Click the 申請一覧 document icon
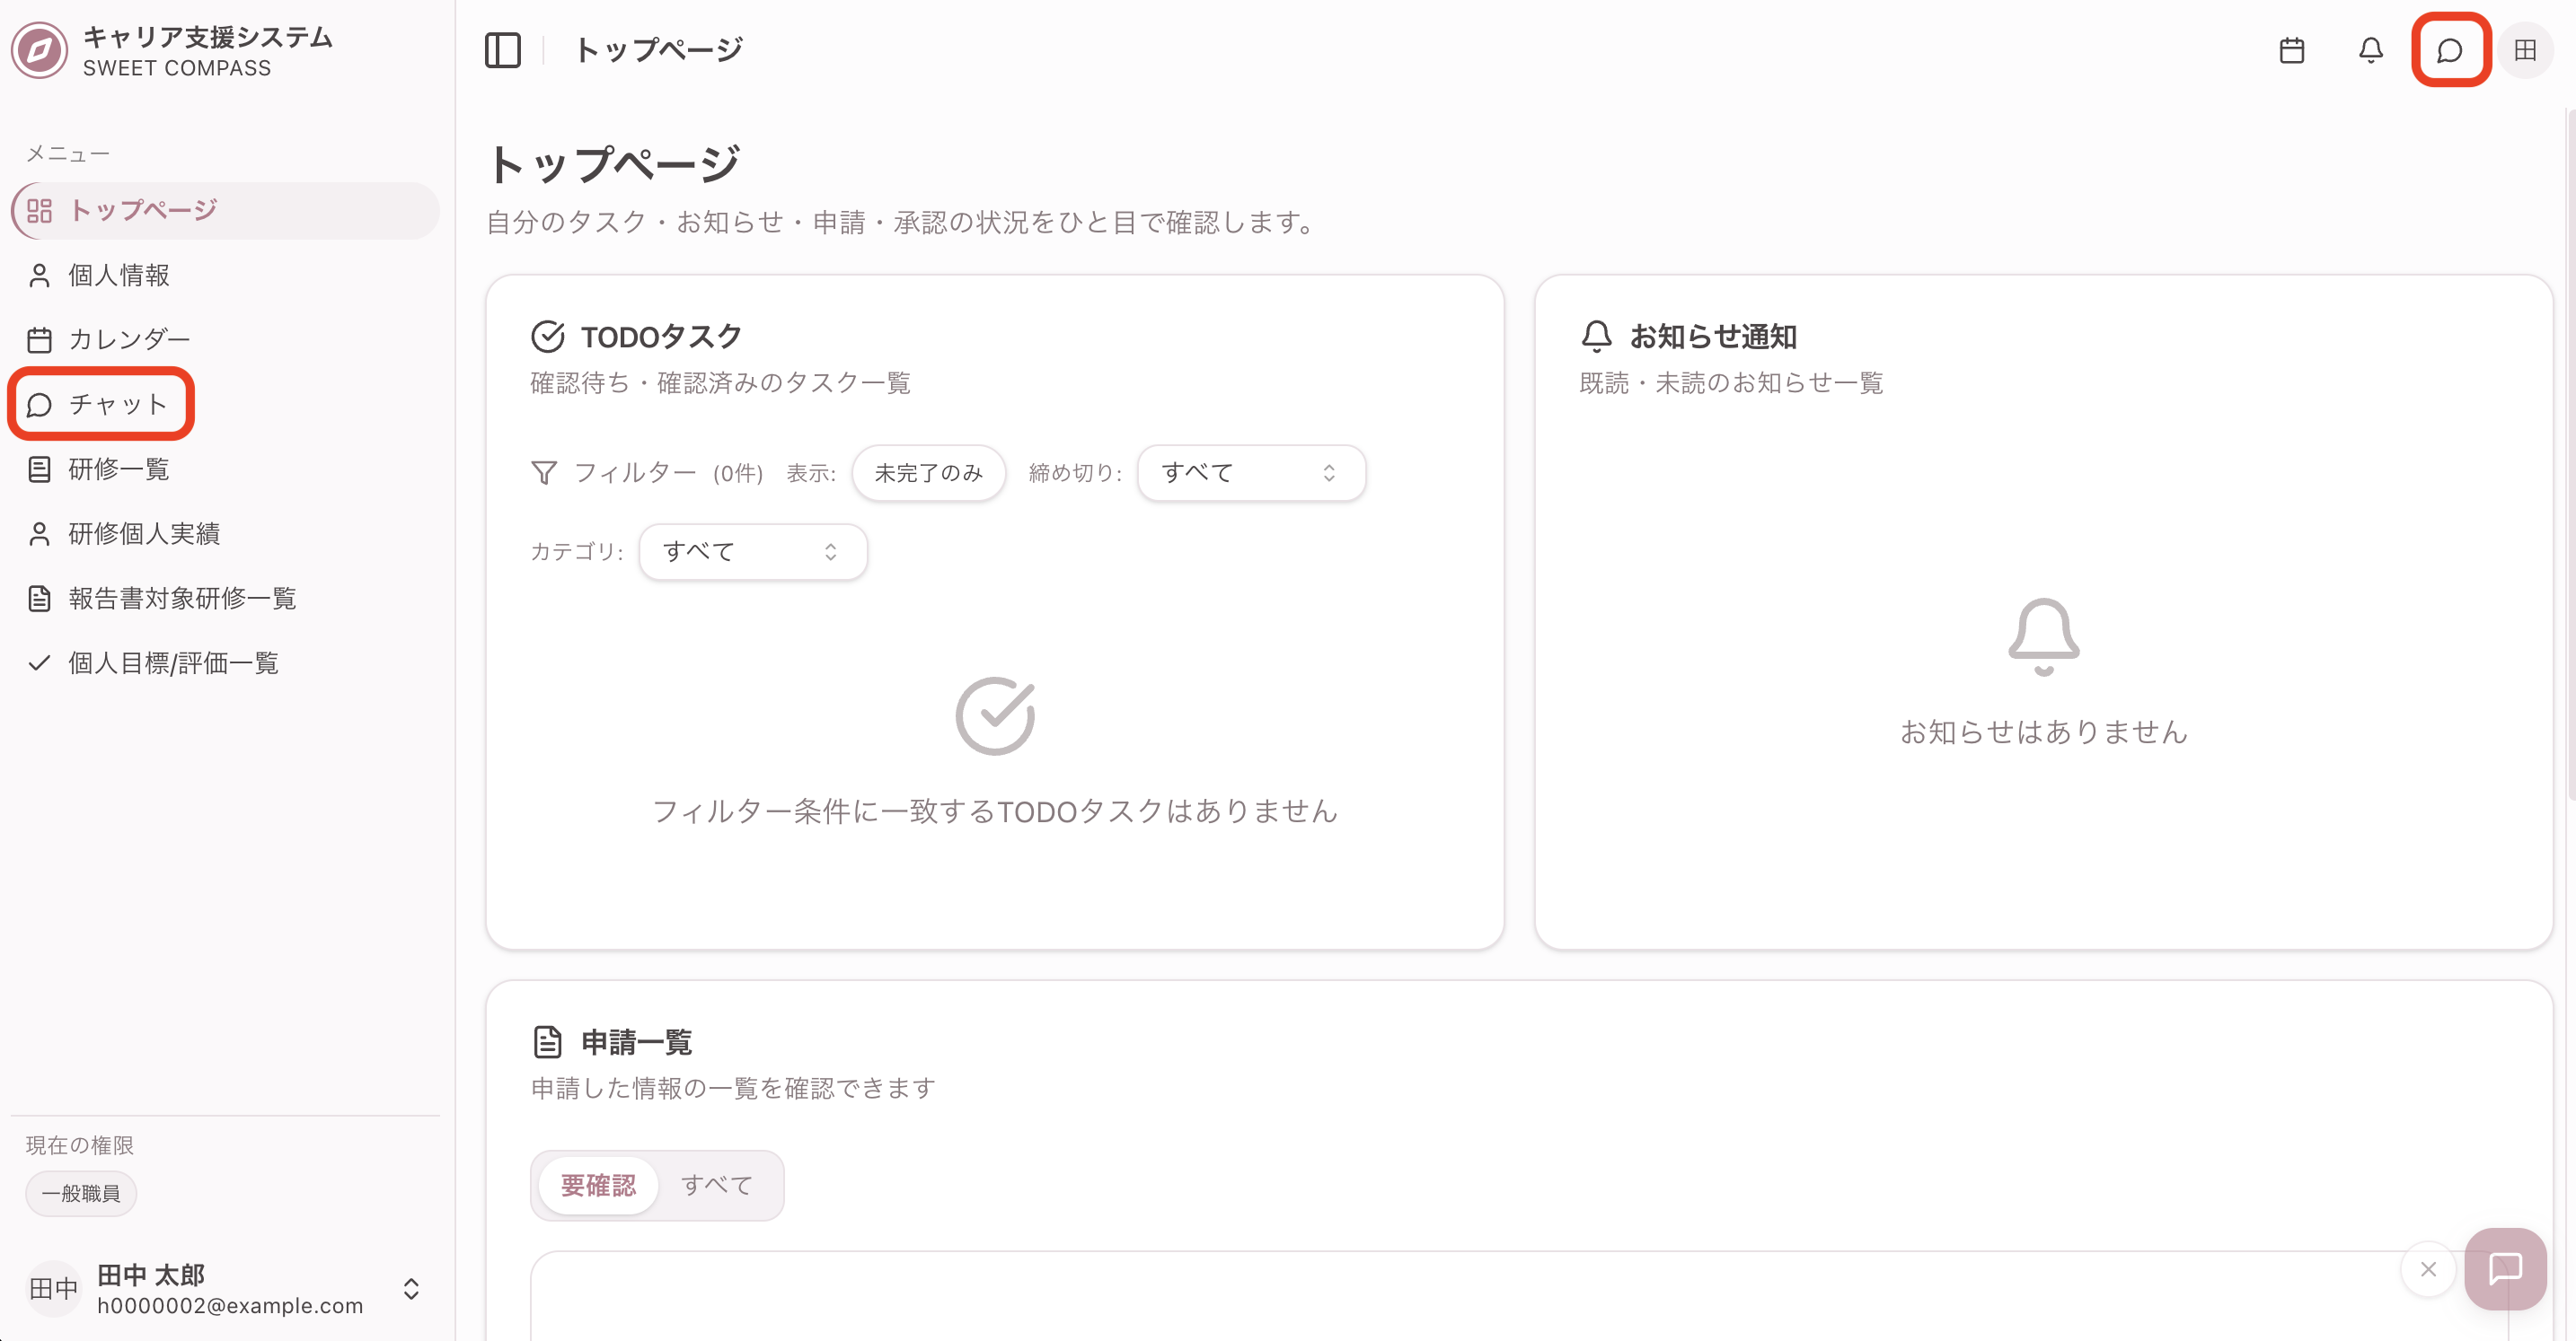The image size is (2576, 1341). 547,1041
